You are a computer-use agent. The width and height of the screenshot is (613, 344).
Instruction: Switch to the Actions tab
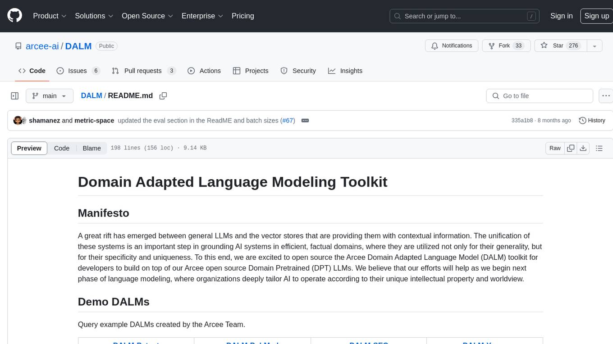[204, 71]
